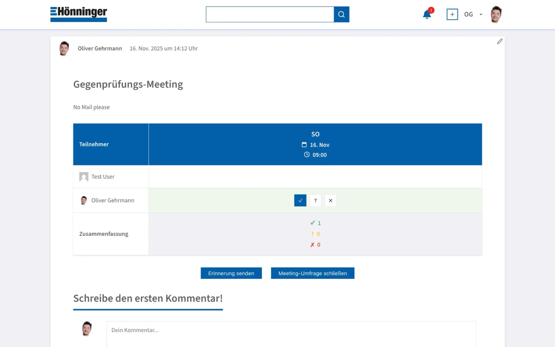Click the SO day header text
Image resolution: width=555 pixels, height=347 pixels.
[x=315, y=134]
